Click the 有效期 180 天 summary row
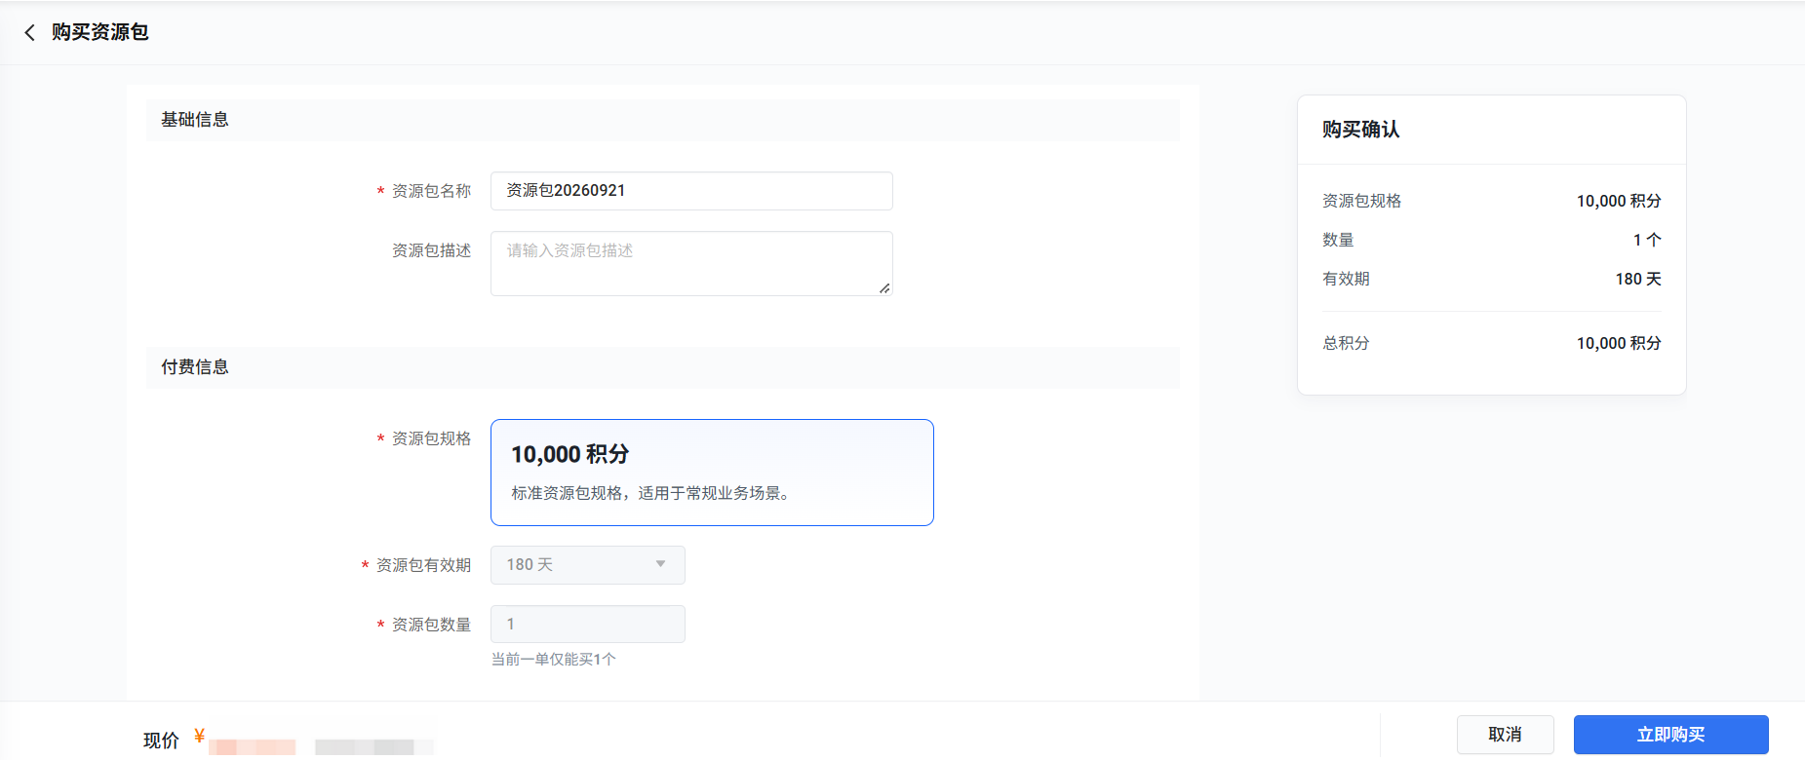 [1492, 279]
